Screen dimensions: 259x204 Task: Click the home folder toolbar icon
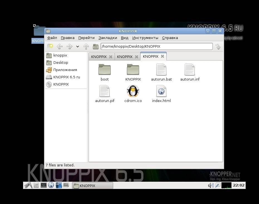point(95,47)
